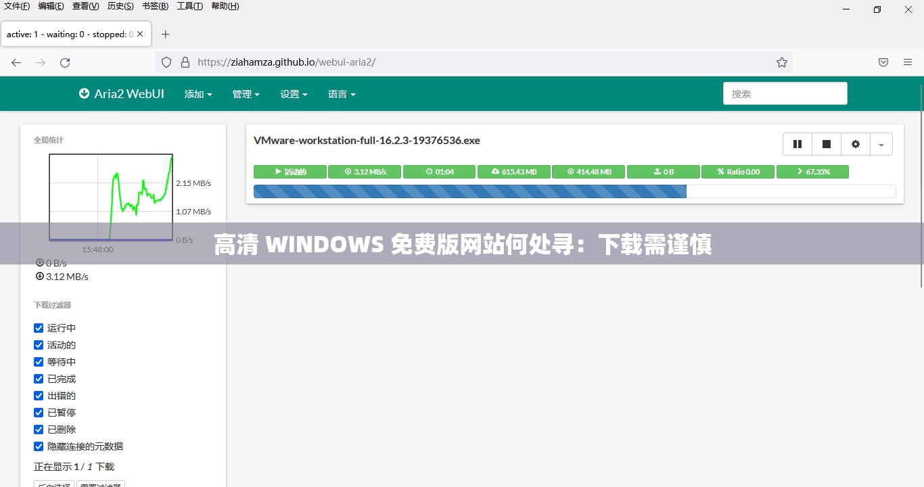
Task: Click the 615.43 MB total size badge
Action: click(x=514, y=172)
